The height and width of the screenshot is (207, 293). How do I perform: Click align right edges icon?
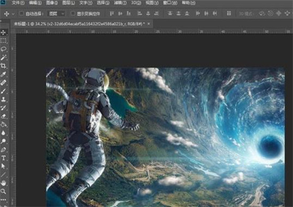point(156,13)
